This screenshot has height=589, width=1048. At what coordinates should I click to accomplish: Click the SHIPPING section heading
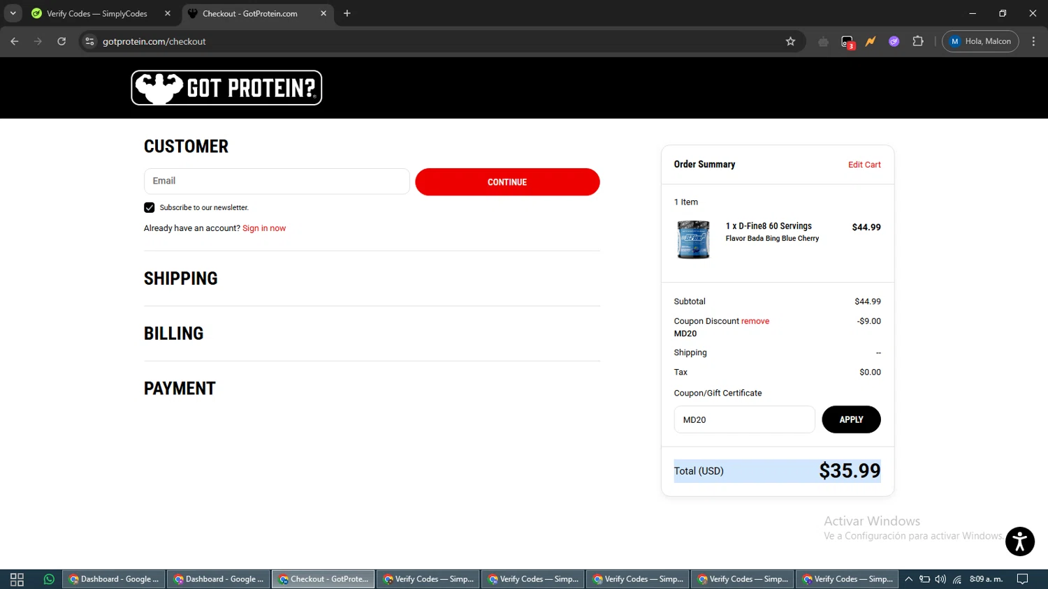(x=181, y=278)
